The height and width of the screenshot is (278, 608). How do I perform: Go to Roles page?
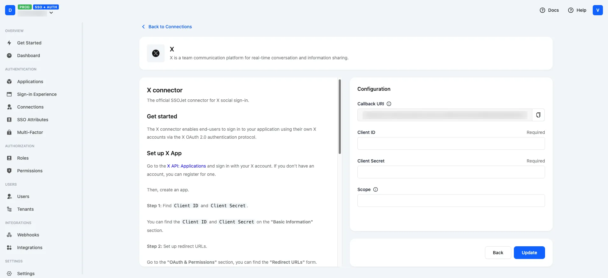[23, 158]
